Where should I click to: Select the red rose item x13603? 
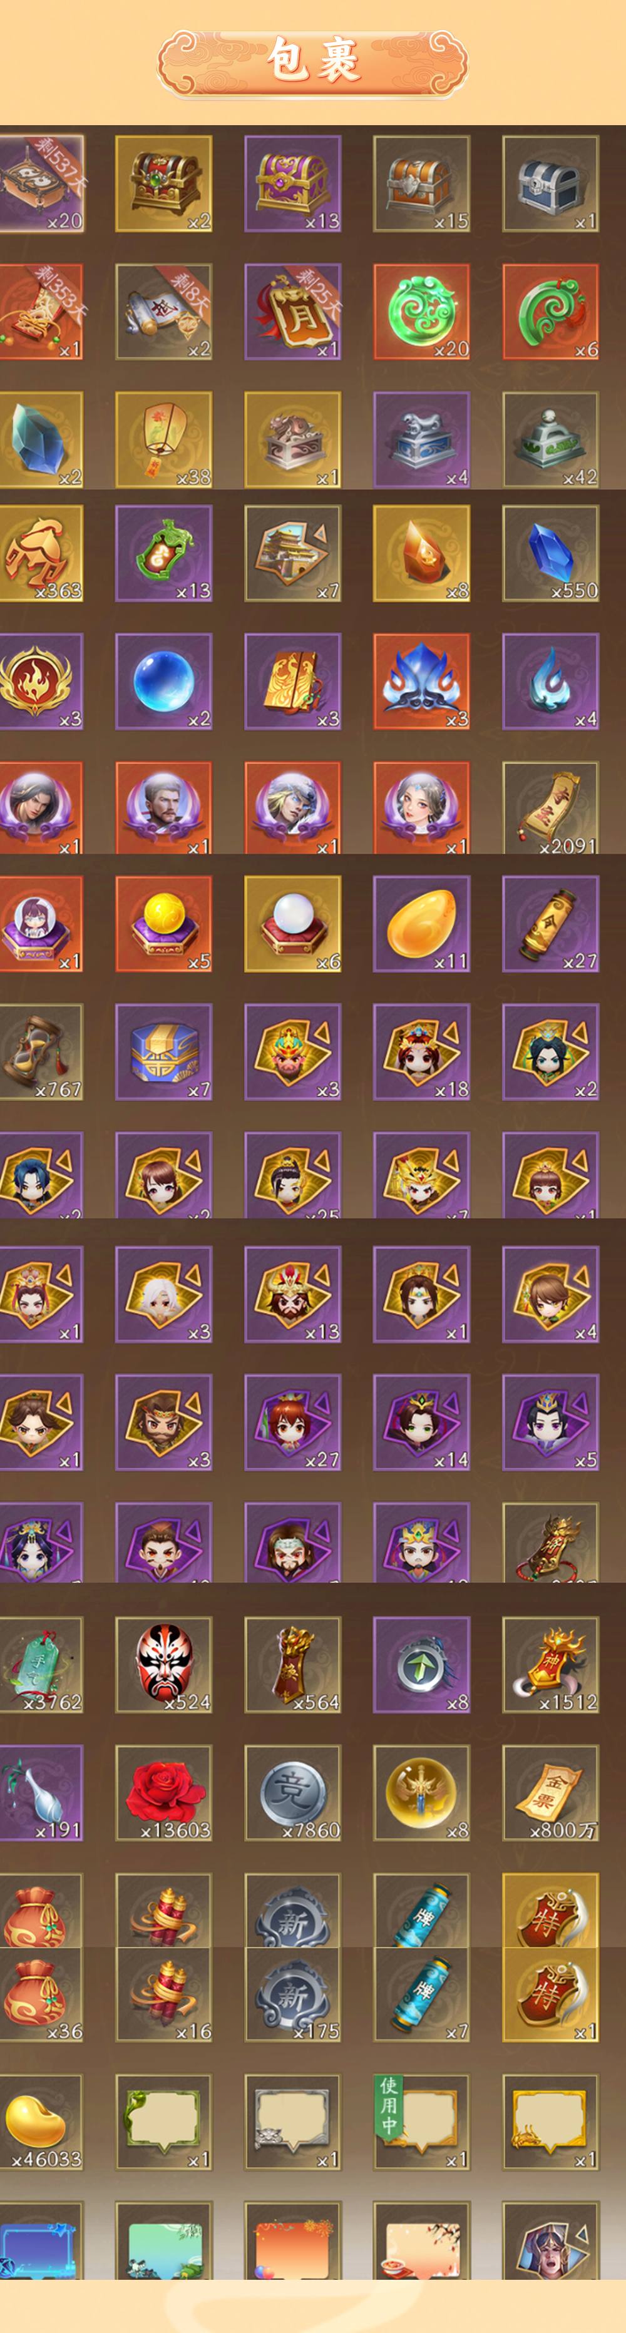click(163, 1792)
